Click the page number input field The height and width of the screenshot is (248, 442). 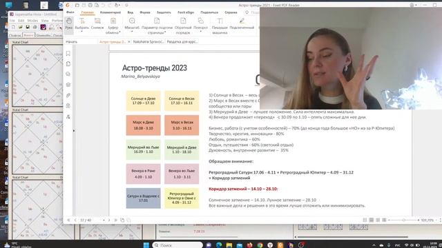[90, 220]
